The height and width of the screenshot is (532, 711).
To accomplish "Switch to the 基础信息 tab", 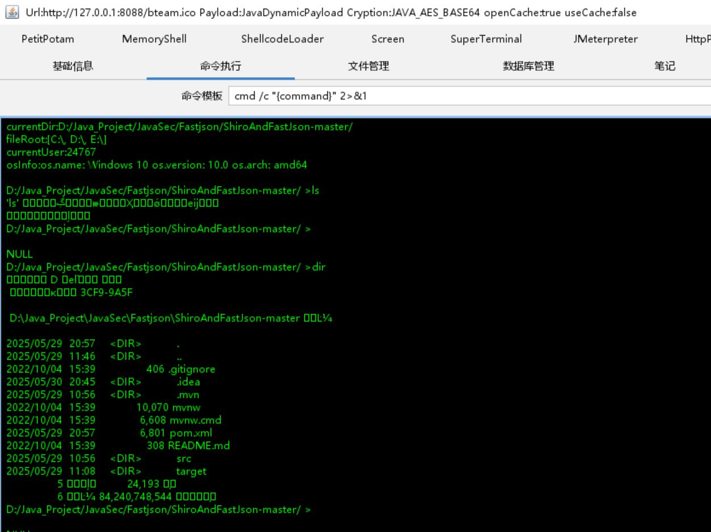I will tap(73, 66).
